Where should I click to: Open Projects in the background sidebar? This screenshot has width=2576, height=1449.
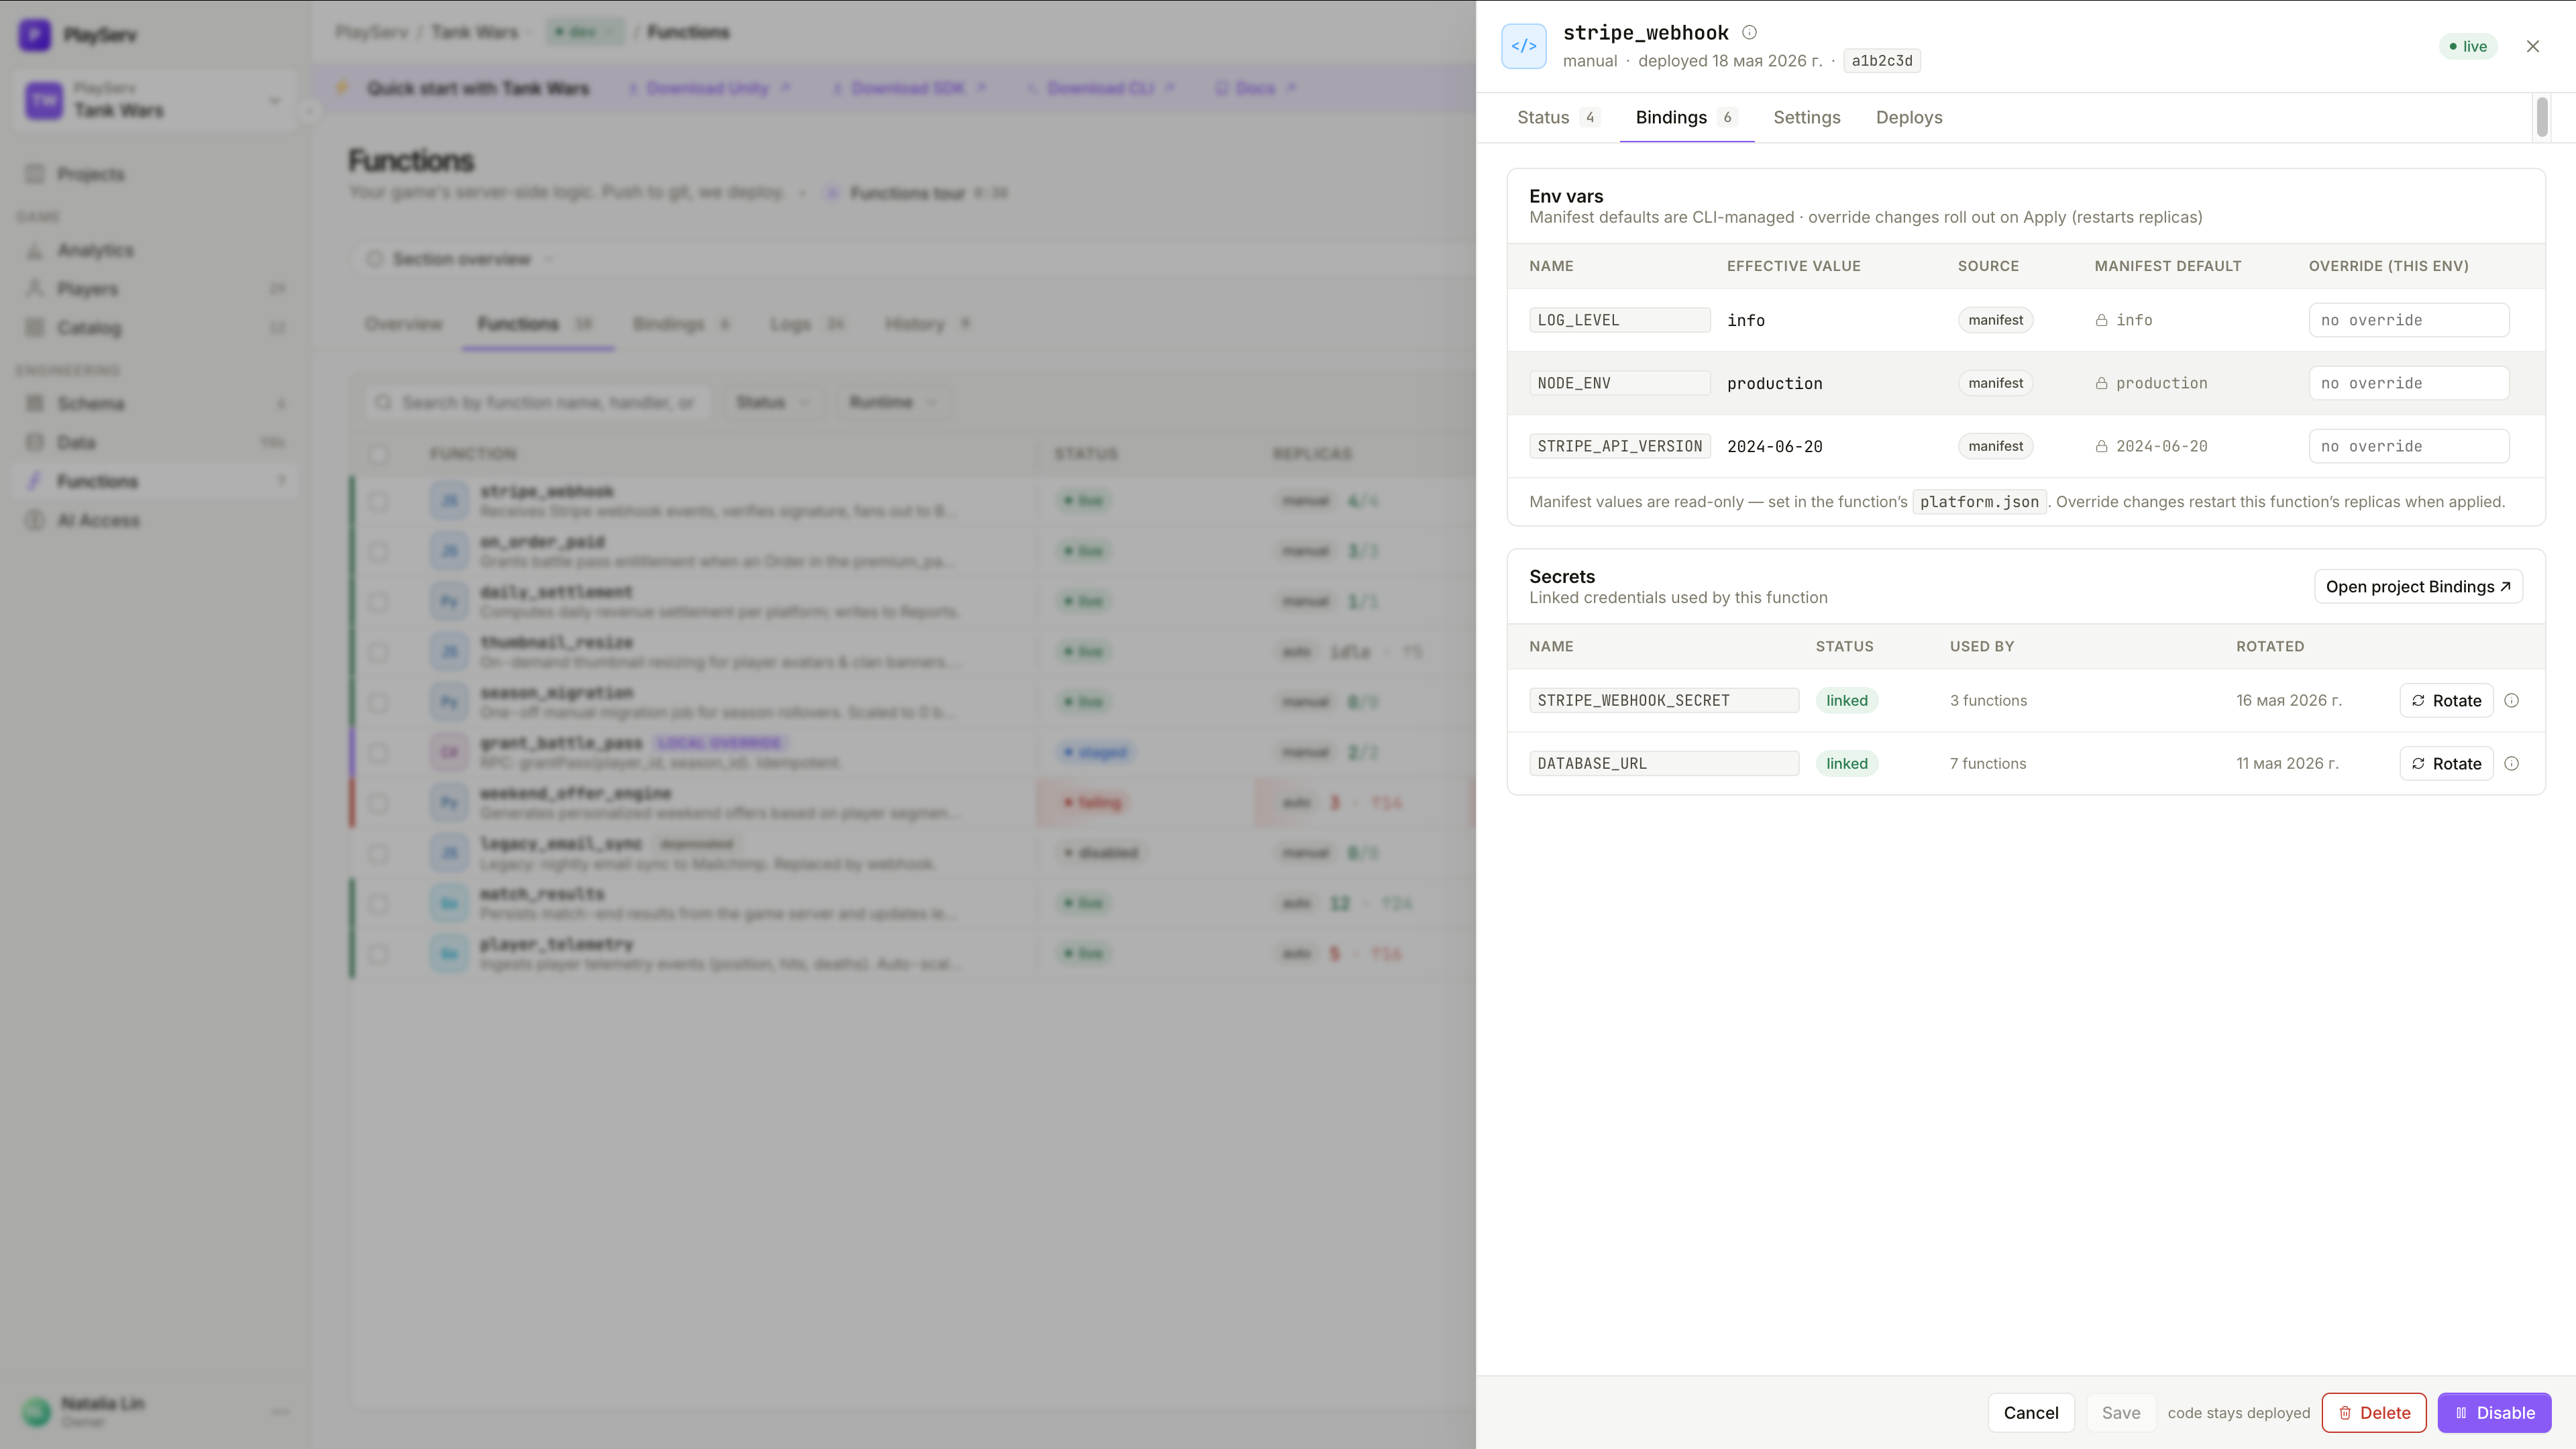[x=154, y=174]
